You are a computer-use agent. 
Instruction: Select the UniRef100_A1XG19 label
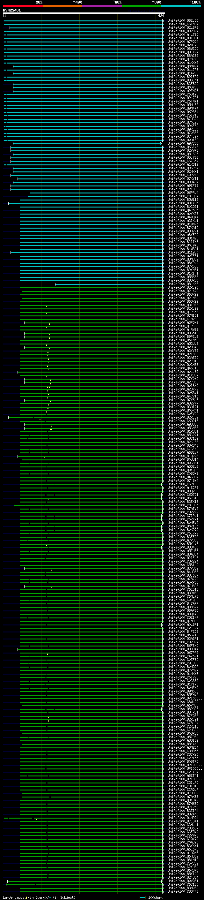point(183,164)
